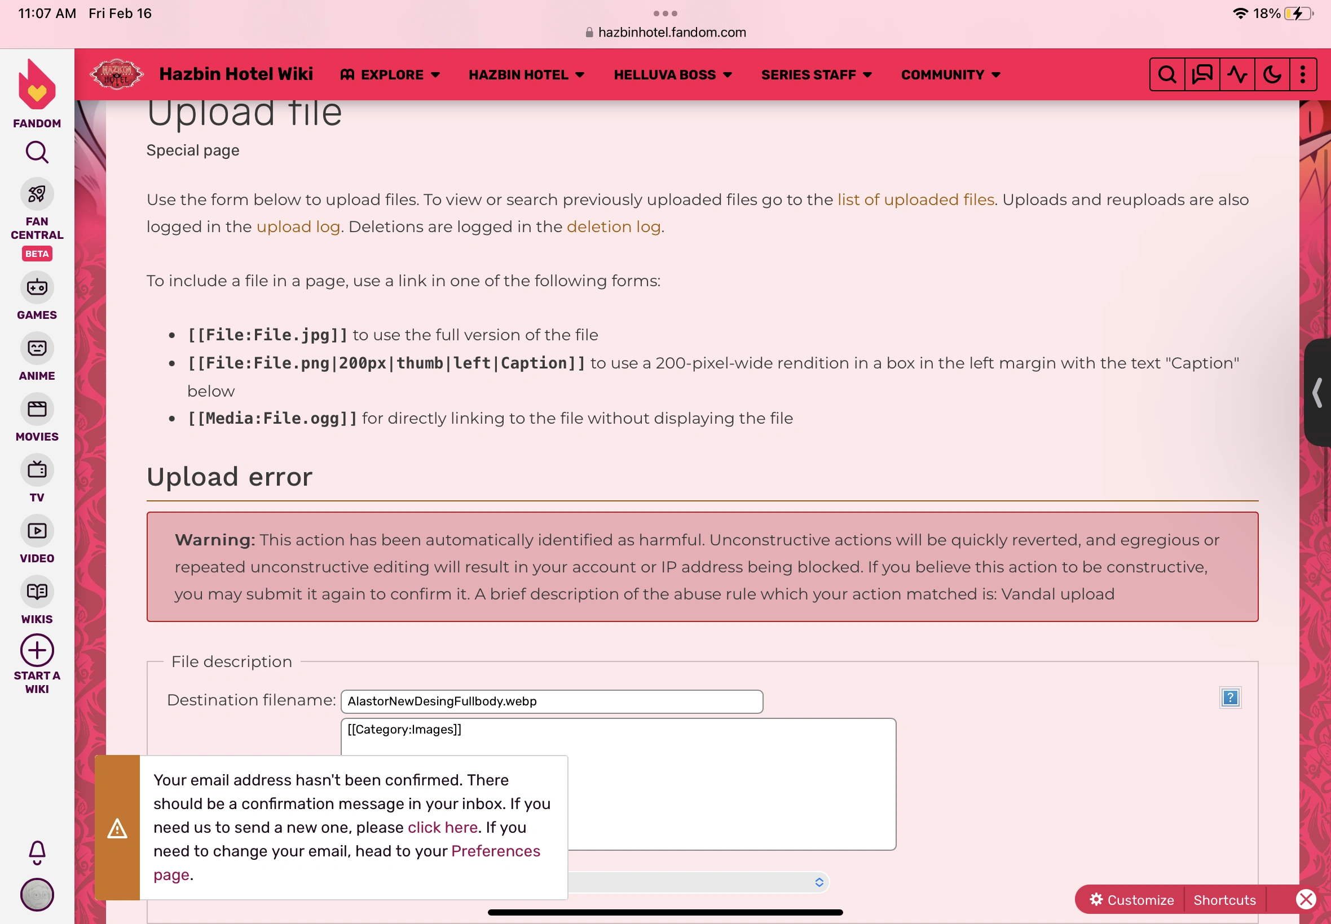Image resolution: width=1331 pixels, height=924 pixels.
Task: Expand the Helluva Boss dropdown
Action: (673, 75)
